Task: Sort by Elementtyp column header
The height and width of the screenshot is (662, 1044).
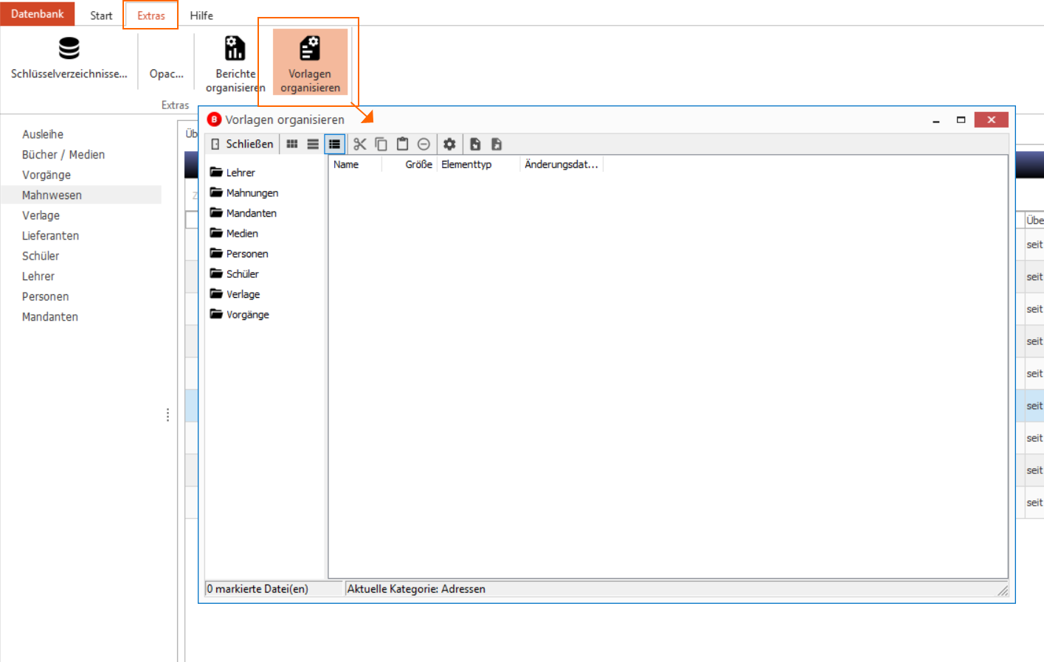Action: coord(478,164)
